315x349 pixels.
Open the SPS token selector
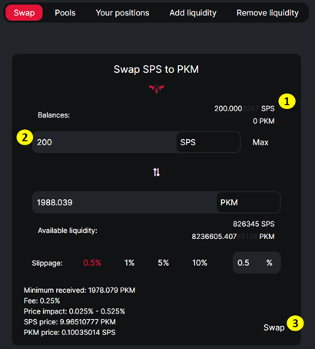(208, 142)
